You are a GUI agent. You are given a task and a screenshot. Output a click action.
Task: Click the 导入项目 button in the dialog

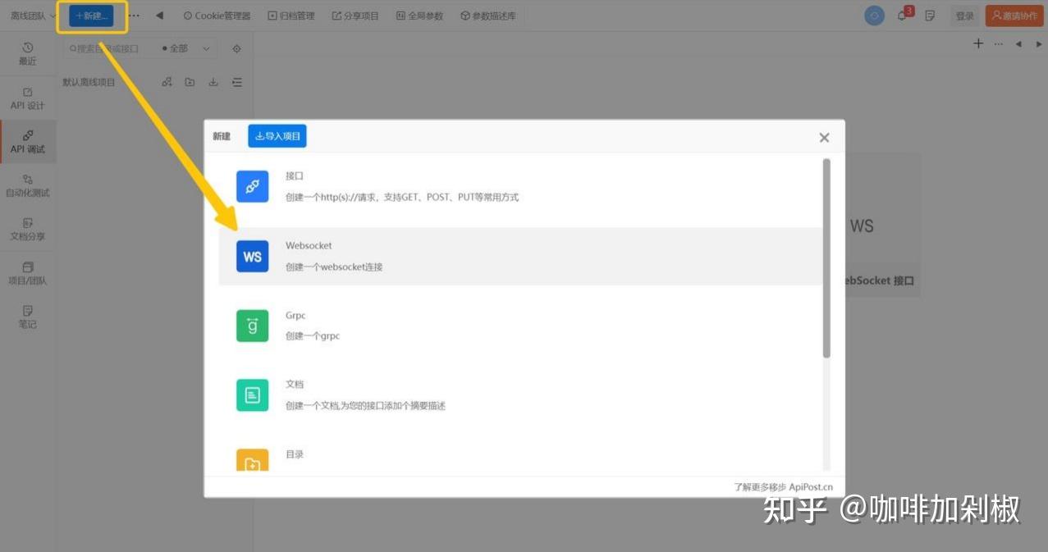(277, 135)
